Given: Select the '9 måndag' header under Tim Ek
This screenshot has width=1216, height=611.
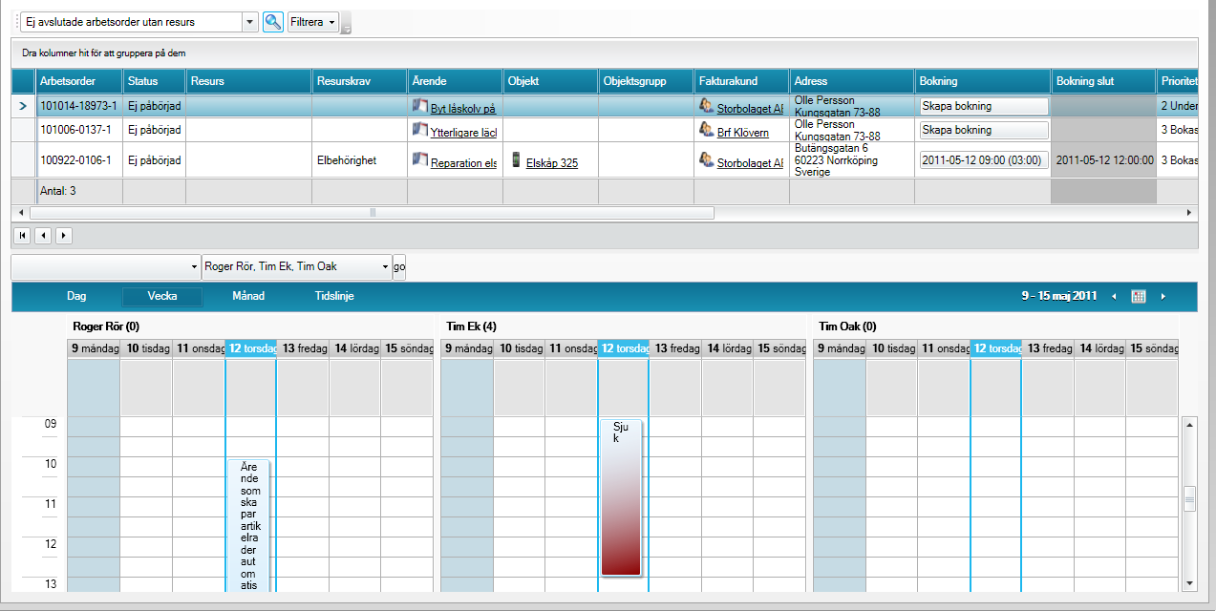Looking at the screenshot, I should click(x=467, y=348).
